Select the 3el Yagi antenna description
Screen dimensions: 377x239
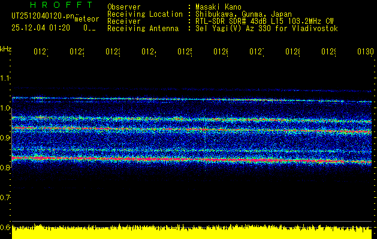pos(267,29)
